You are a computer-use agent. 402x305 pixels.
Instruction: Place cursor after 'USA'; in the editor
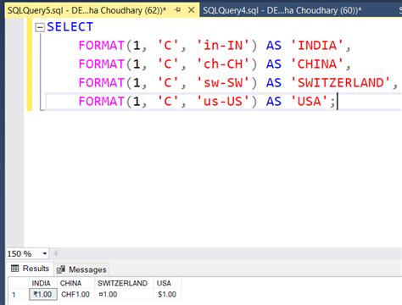pos(337,102)
